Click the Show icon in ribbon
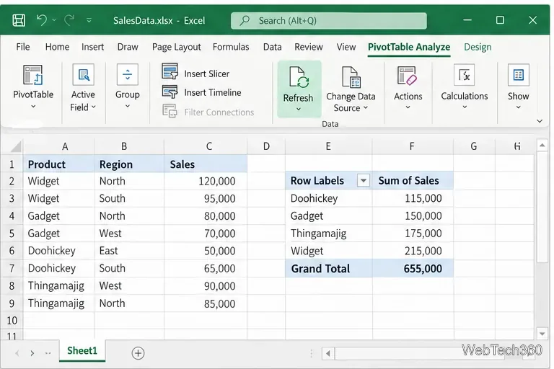This screenshot has width=554, height=369. [519, 75]
